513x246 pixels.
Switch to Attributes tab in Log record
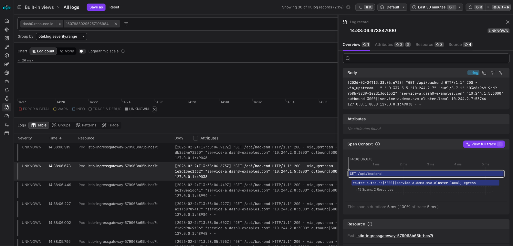pos(393,45)
